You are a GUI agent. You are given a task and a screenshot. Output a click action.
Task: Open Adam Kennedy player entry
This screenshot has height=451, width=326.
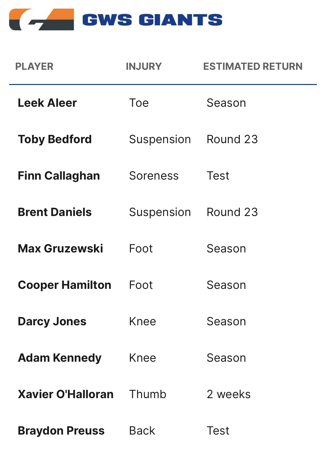point(60,358)
